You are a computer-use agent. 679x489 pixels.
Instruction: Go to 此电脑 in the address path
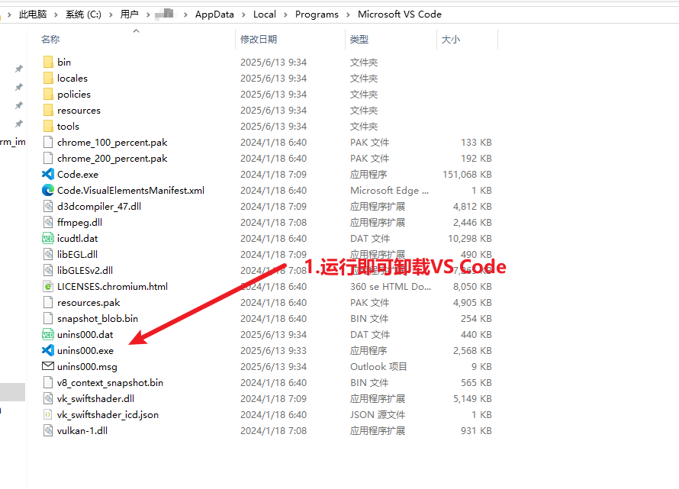(x=33, y=14)
